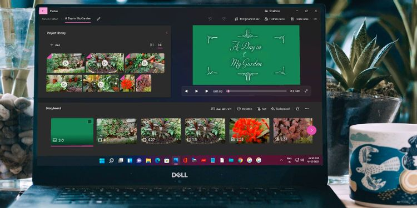Screen dimensions: 417x208
Task: Select the A Day in My Garden tab
Action: tap(78, 18)
